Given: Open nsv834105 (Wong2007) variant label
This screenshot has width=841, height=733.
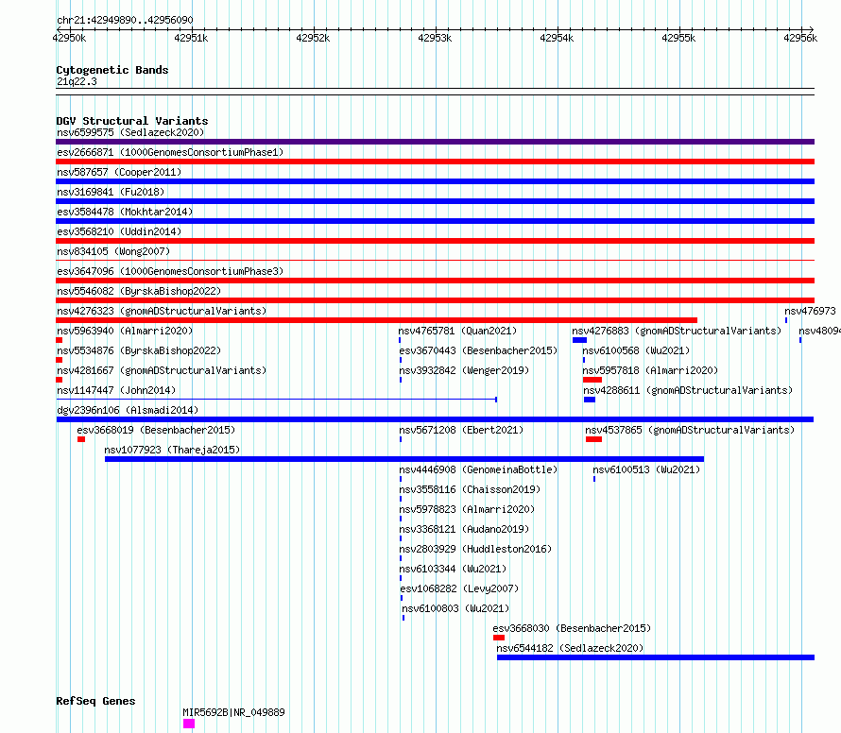Looking at the screenshot, I should pos(113,251).
